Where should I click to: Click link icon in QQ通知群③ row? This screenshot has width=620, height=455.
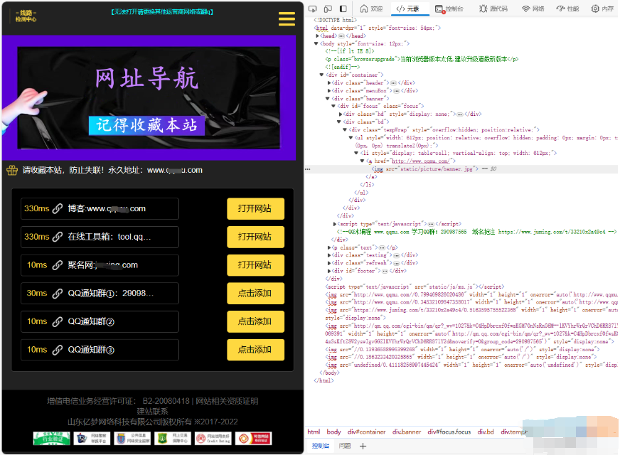tap(58, 350)
